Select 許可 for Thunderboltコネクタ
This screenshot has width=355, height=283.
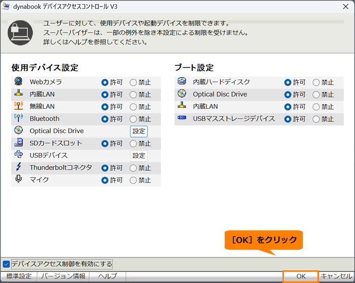tap(105, 168)
